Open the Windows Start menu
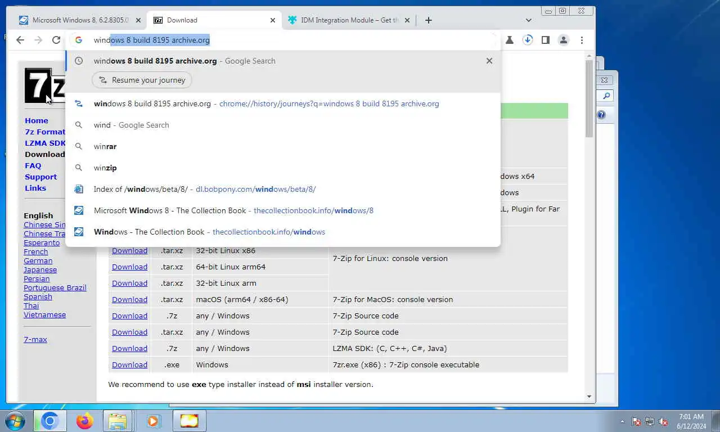Screen dimensions: 720x432 pos(14,421)
